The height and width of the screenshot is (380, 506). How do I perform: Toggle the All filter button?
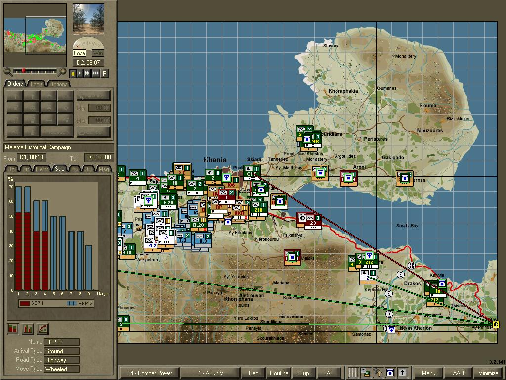tap(329, 373)
